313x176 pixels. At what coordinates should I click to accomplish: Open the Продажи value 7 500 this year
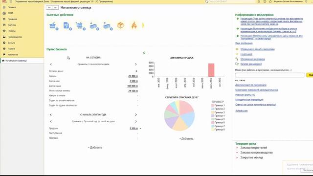pyautogui.click(x=134, y=128)
